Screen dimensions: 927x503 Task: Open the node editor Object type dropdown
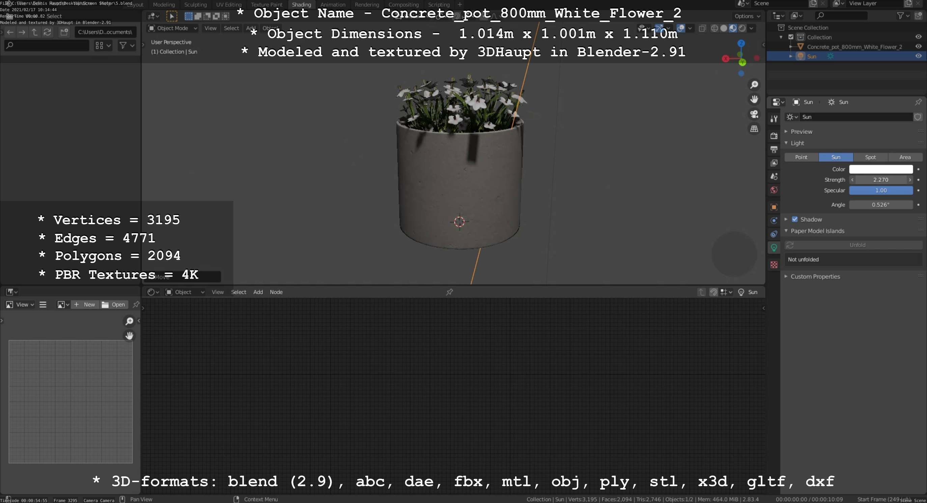click(x=185, y=292)
